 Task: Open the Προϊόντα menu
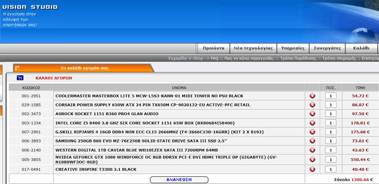pyautogui.click(x=213, y=48)
